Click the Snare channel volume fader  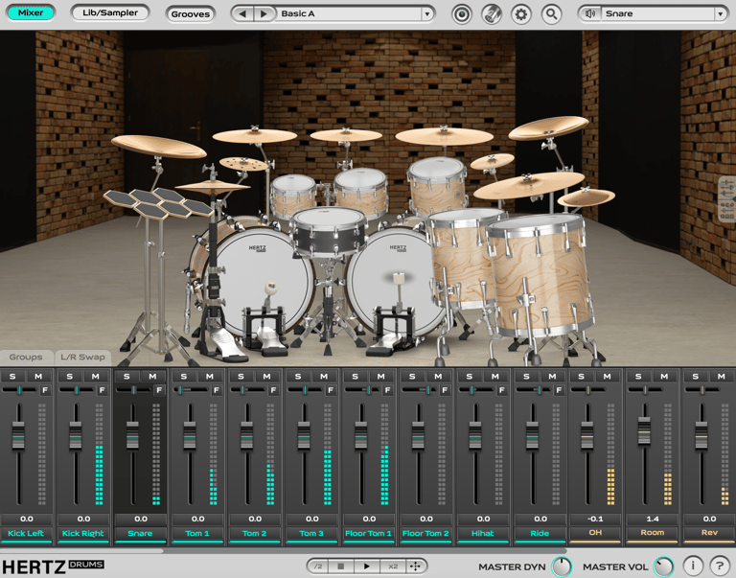pyautogui.click(x=132, y=435)
